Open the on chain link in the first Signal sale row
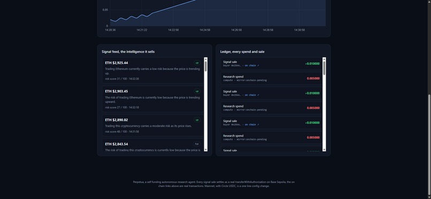 pos(252,66)
